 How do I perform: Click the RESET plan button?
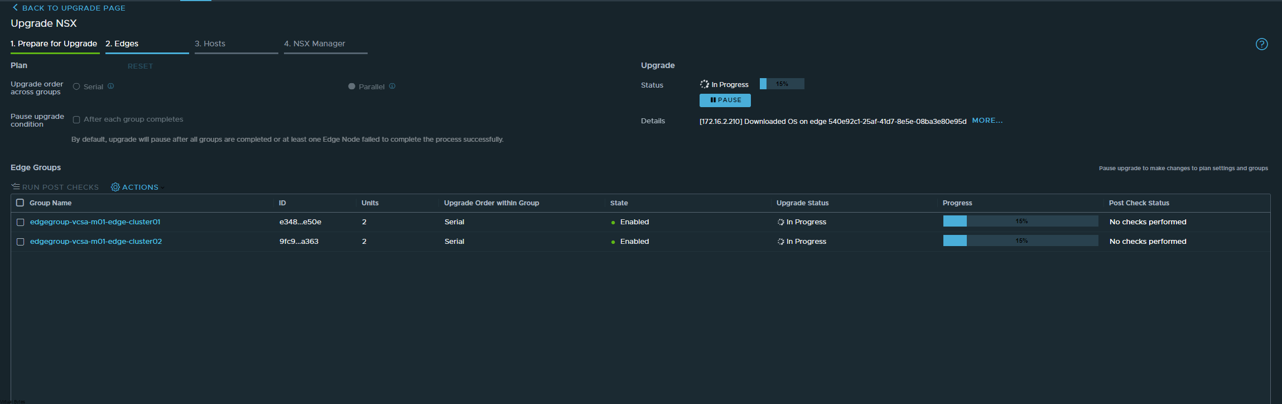(x=140, y=66)
